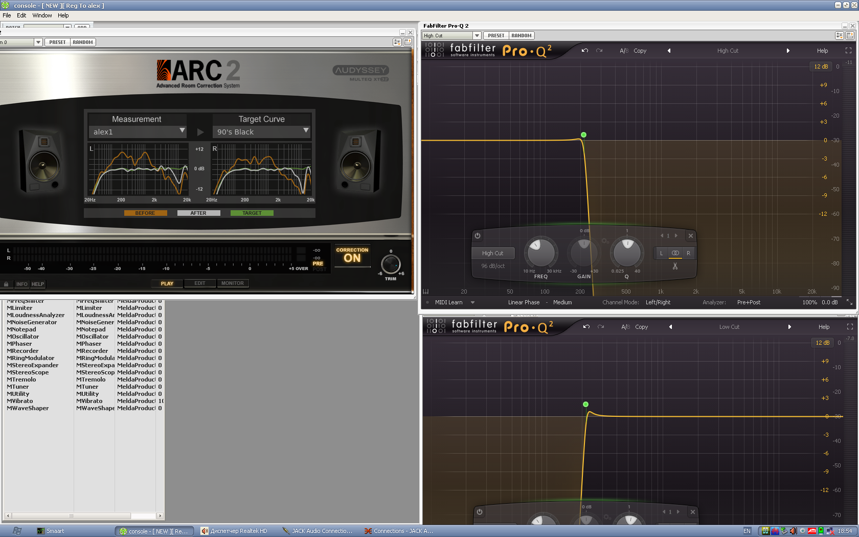
Task: Change the Left/Right channel mode
Action: (x=658, y=302)
